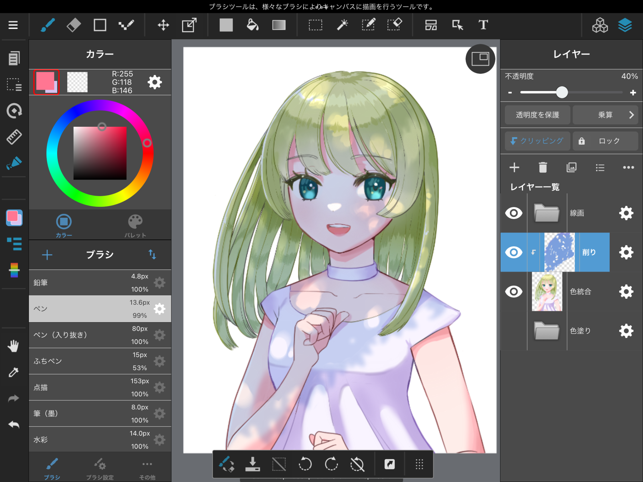Pick the Eyedropper tool in the left sidebar
The image size is (643, 482).
(x=14, y=372)
